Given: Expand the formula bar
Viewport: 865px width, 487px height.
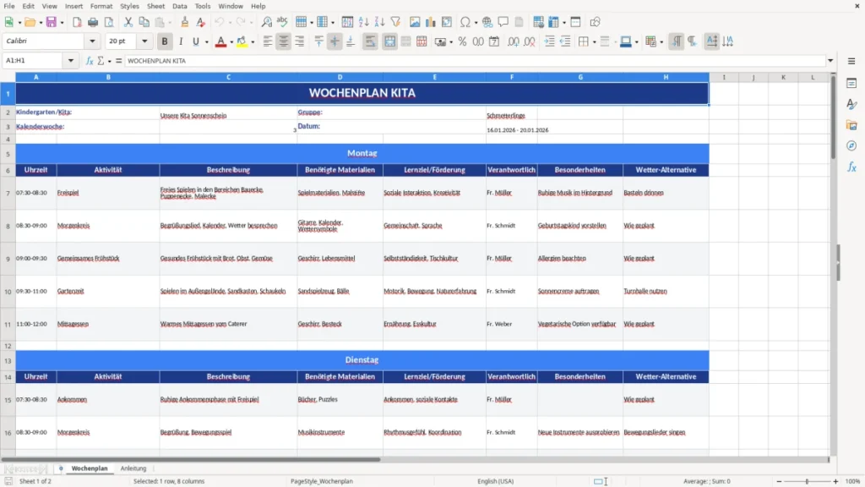Looking at the screenshot, I should 830,61.
